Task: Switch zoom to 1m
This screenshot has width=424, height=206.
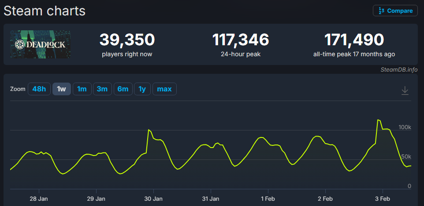Action: tap(82, 89)
